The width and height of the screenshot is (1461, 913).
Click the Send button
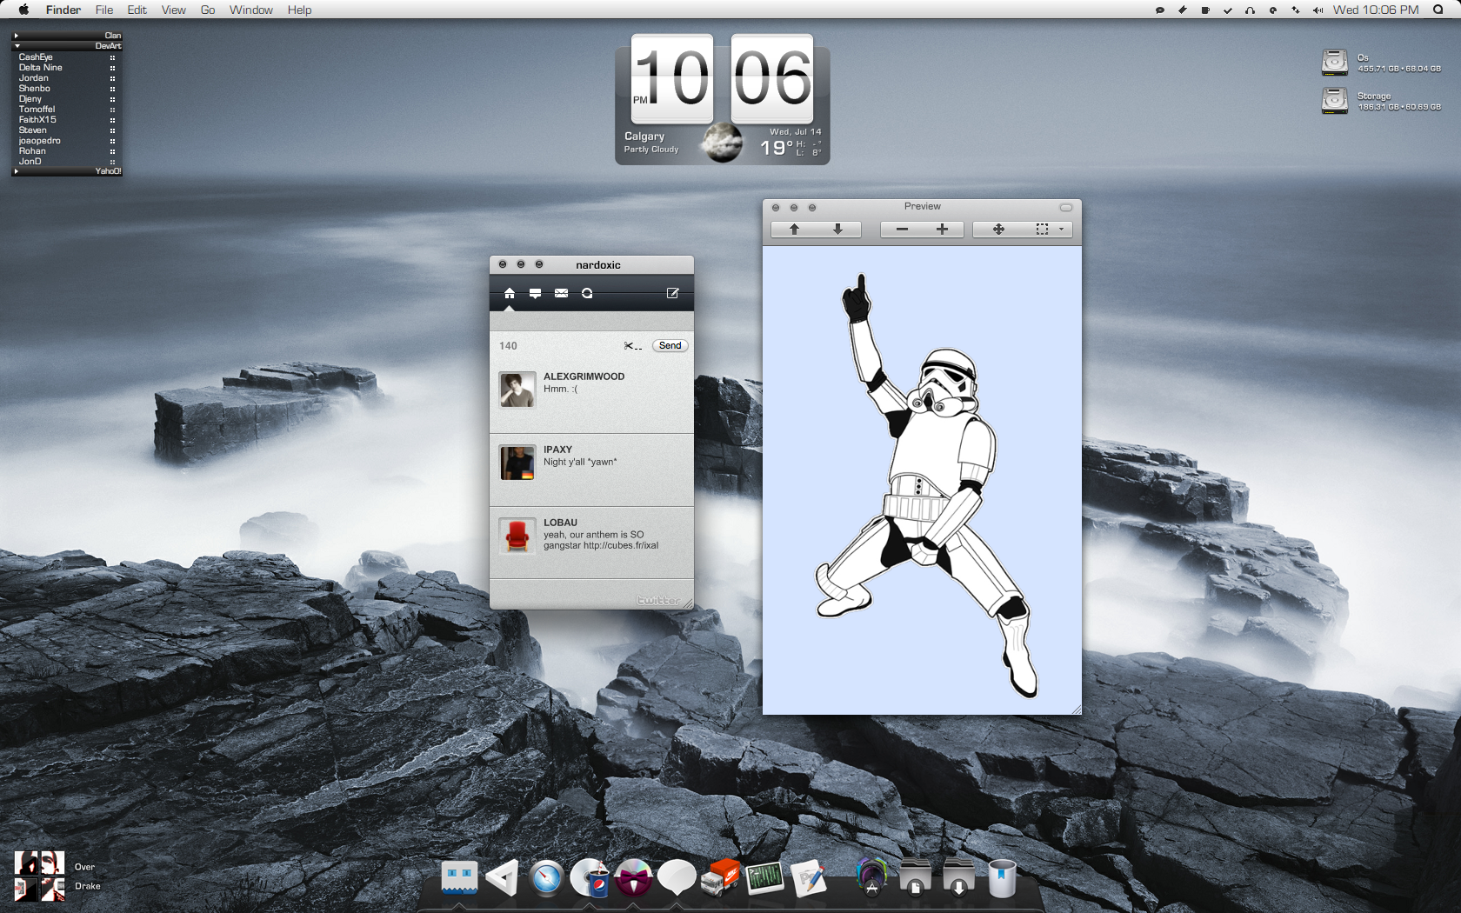(670, 345)
